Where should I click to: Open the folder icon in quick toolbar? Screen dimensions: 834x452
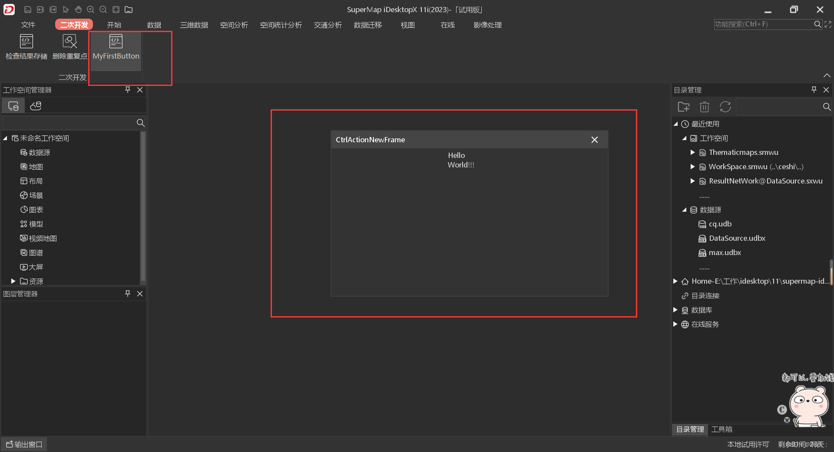click(x=129, y=10)
